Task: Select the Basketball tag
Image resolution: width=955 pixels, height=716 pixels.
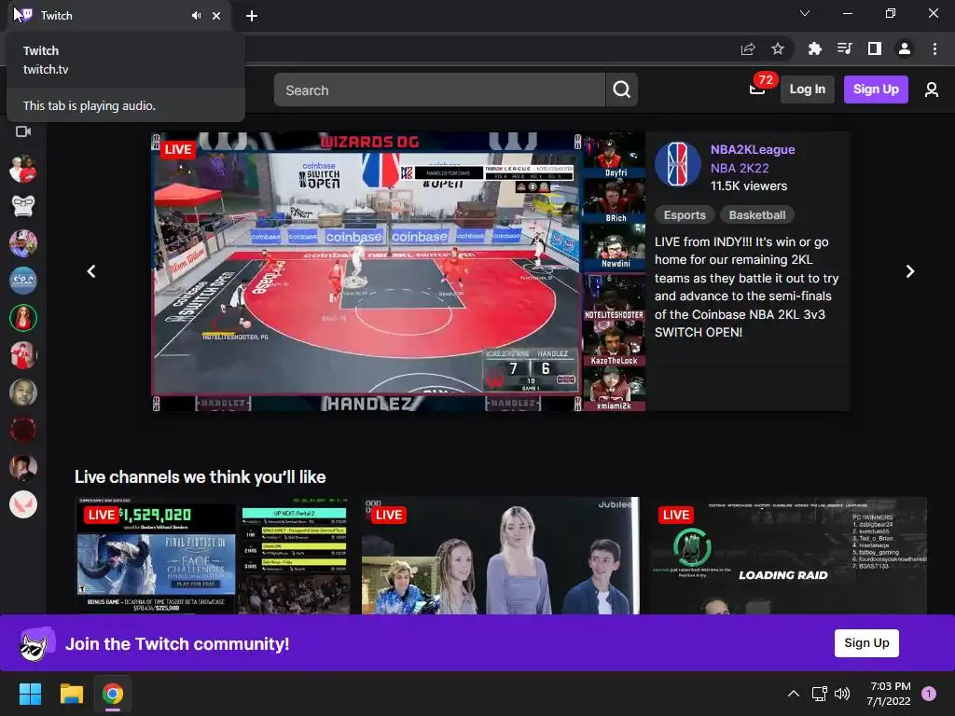Action: 757,215
